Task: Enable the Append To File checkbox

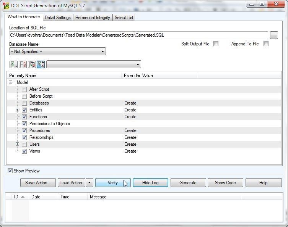Action: point(266,44)
